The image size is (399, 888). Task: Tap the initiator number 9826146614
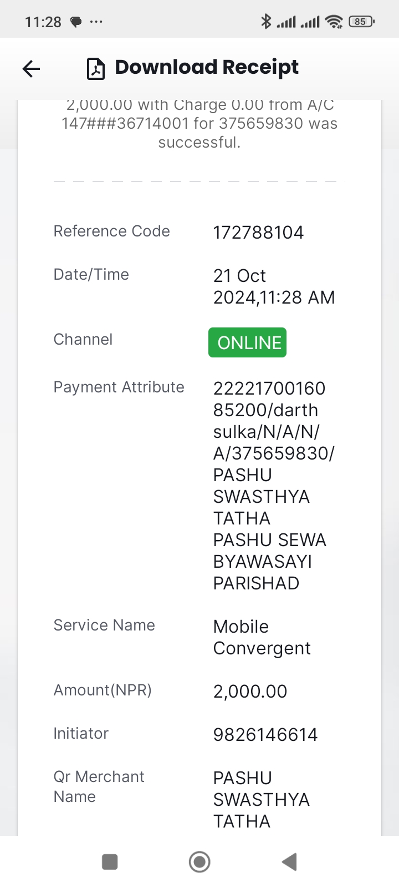coord(265,734)
